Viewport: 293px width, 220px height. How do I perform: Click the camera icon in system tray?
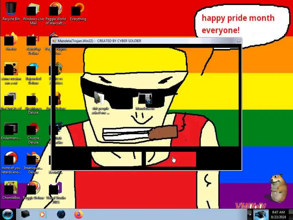[x=260, y=215]
